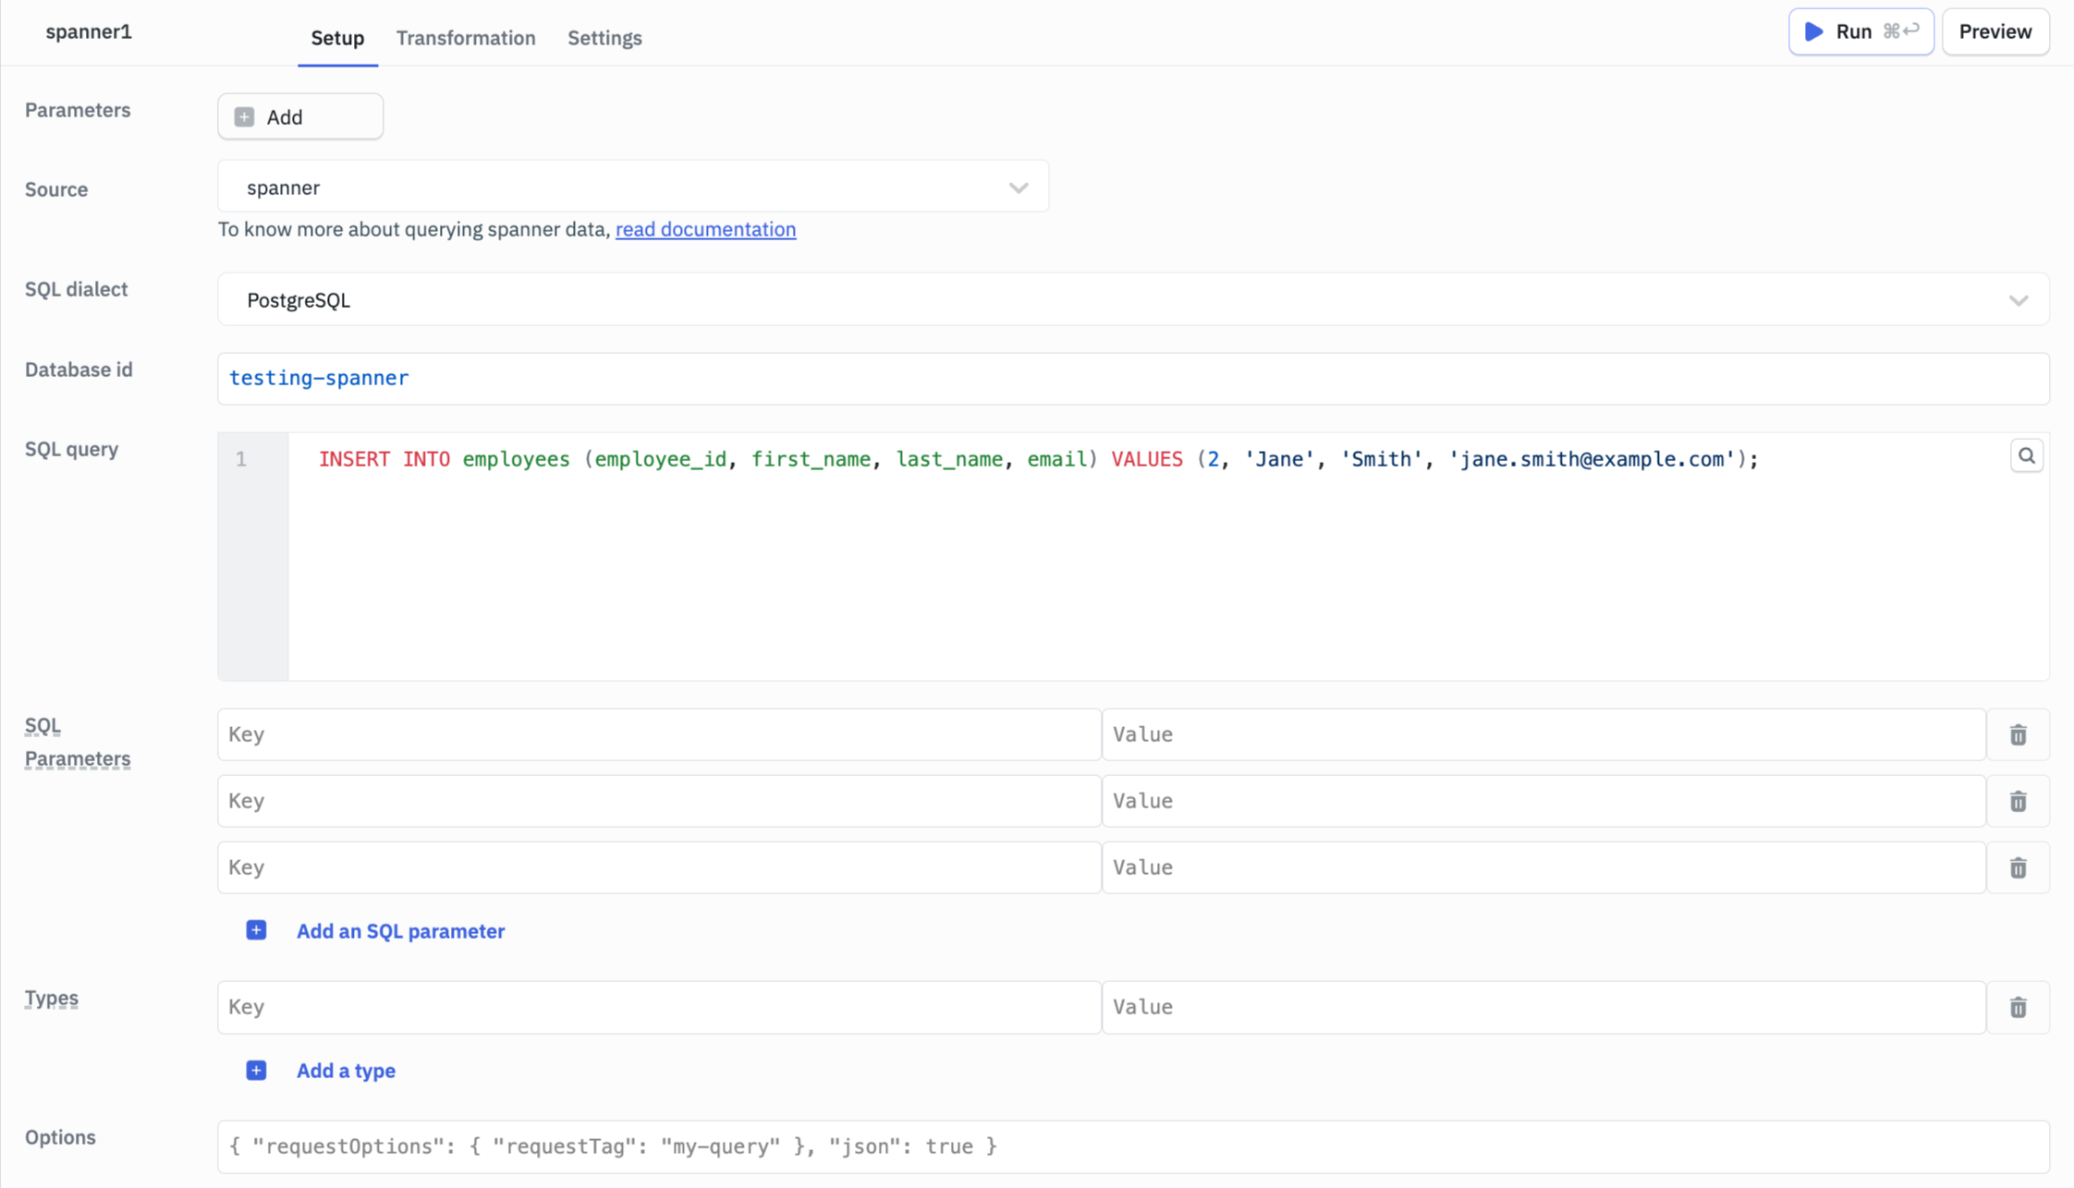
Task: Click the search icon in SQL query editor
Action: tap(2027, 455)
